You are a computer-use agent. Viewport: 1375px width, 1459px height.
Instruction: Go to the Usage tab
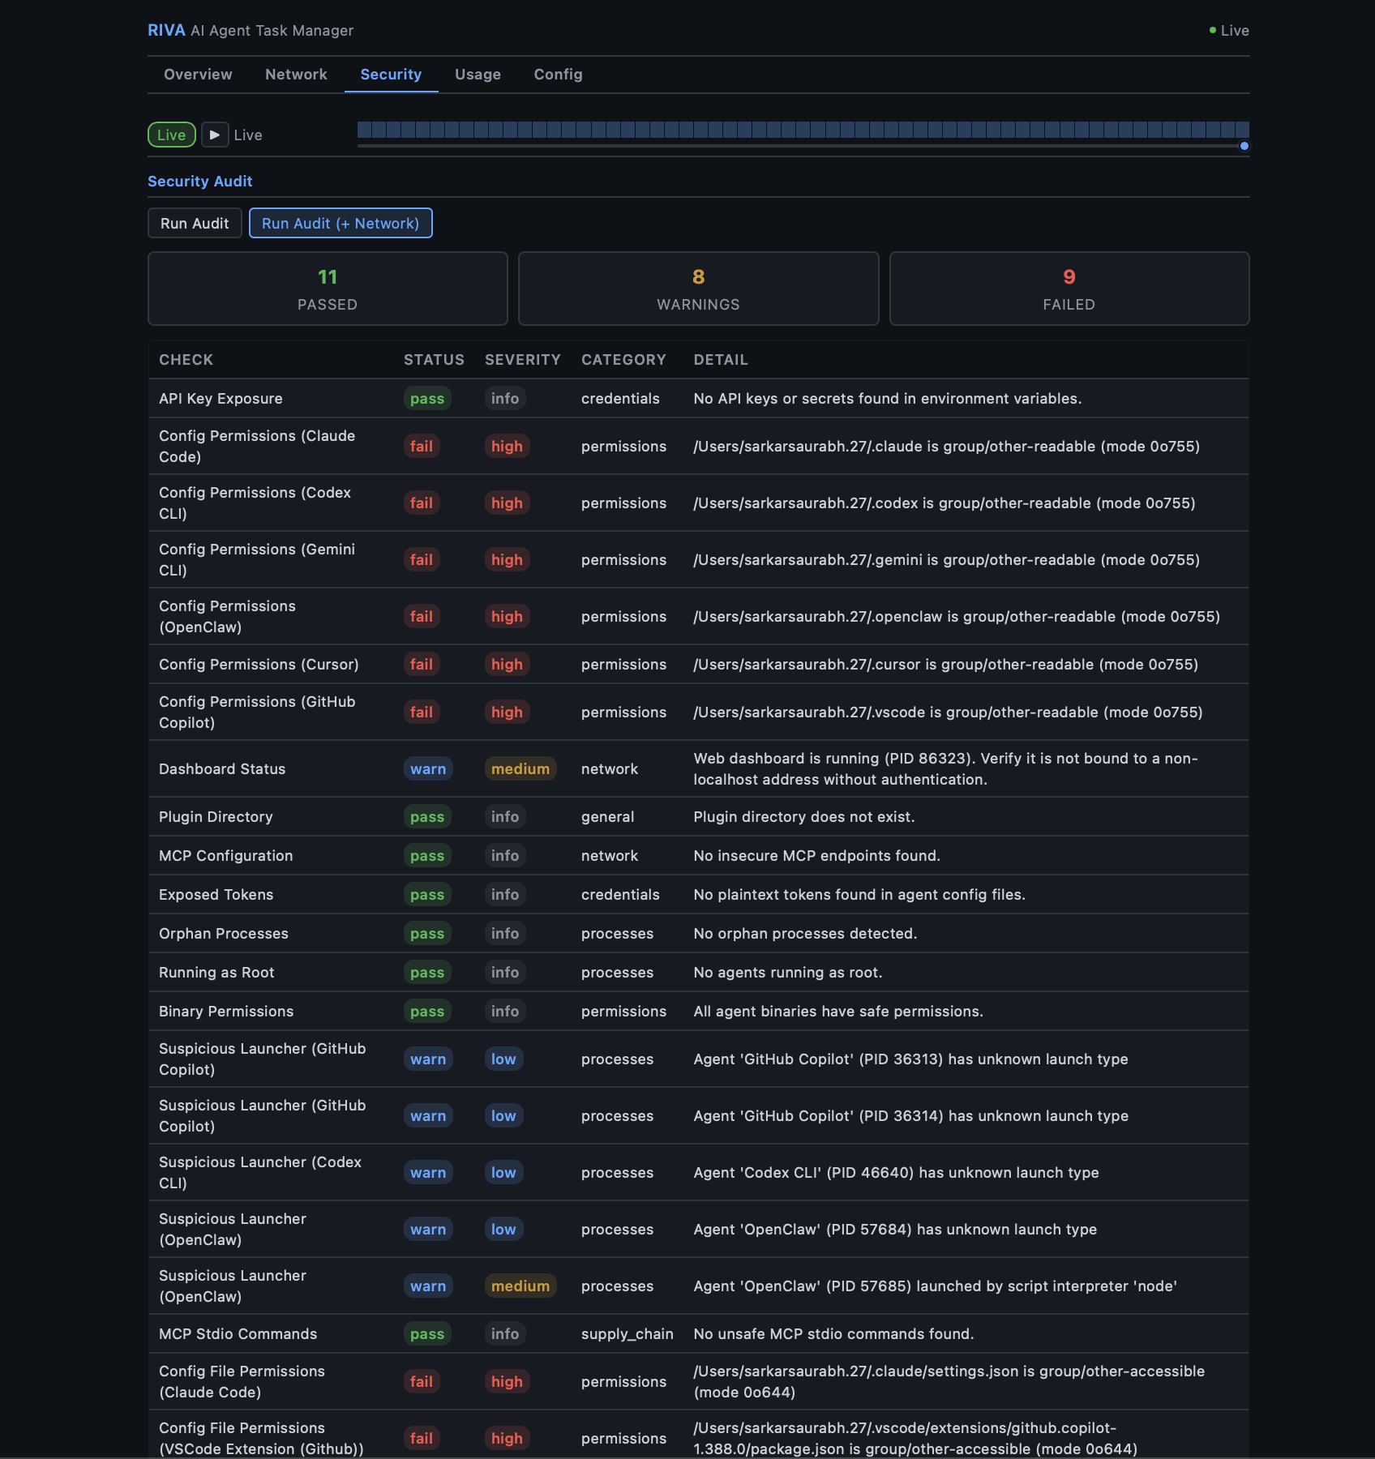click(478, 75)
